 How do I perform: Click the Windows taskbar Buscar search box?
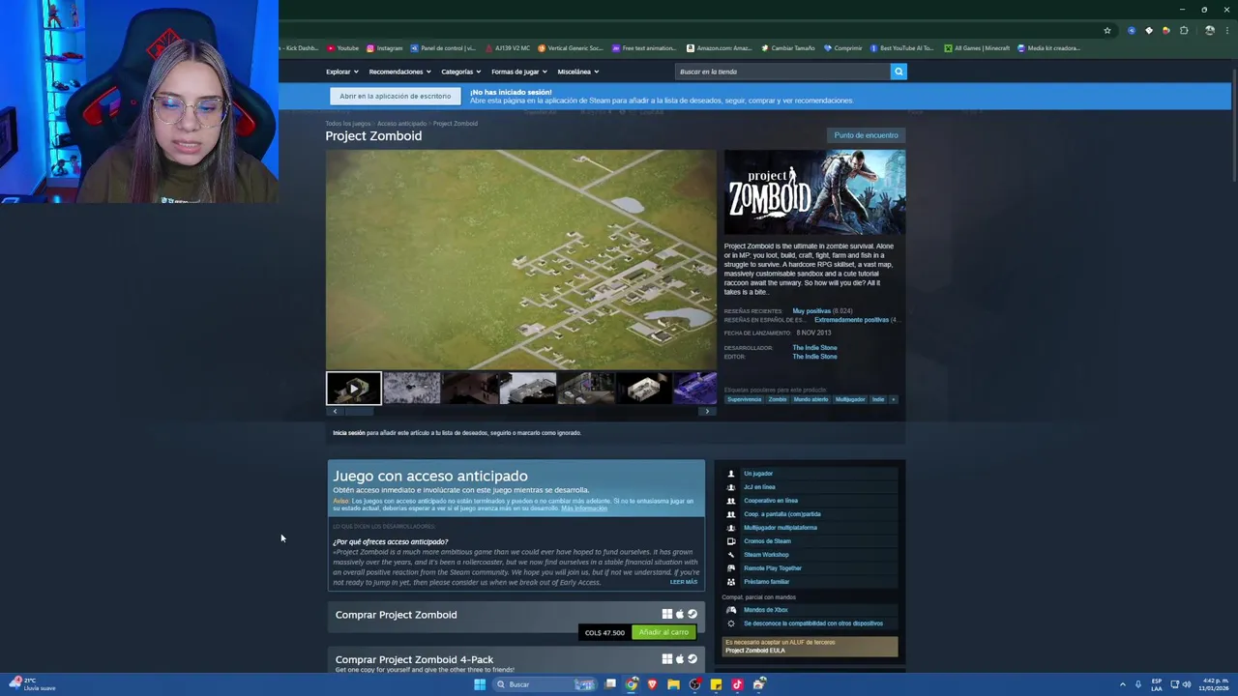pos(544,684)
